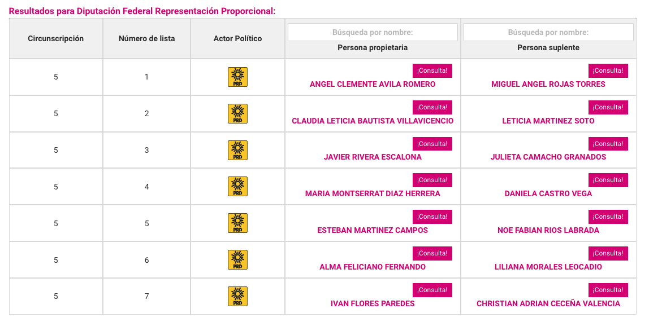This screenshot has width=649, height=322.
Task: Open ¡Consulta! for Angel Clemente Avila Romero
Action: click(432, 70)
